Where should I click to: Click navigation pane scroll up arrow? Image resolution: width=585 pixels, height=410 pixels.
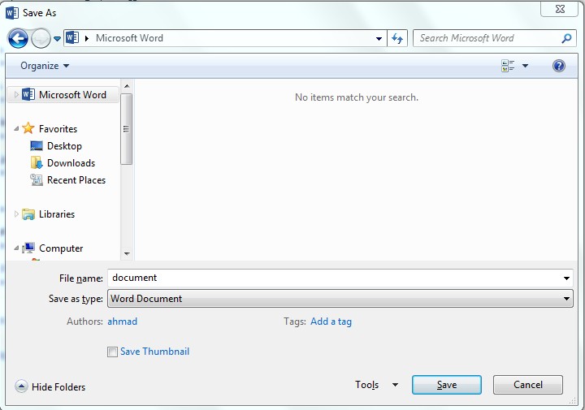pyautogui.click(x=127, y=86)
